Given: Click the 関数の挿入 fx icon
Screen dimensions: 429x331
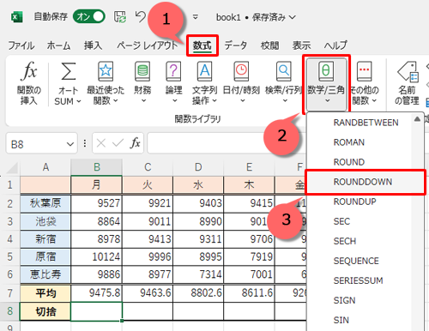Looking at the screenshot, I should pos(29,71).
